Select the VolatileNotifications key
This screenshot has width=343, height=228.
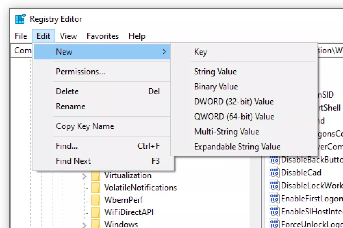[x=141, y=188]
